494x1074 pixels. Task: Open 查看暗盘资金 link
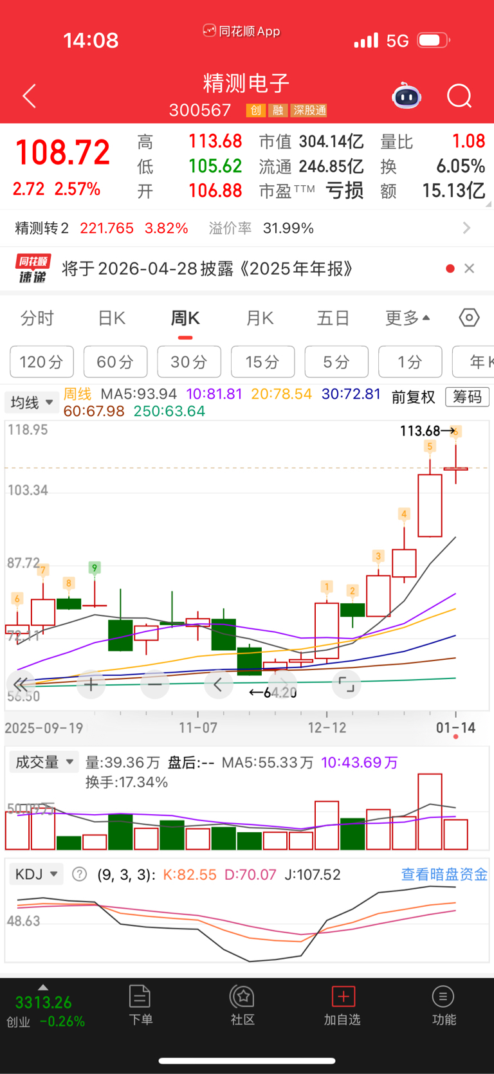click(x=444, y=874)
